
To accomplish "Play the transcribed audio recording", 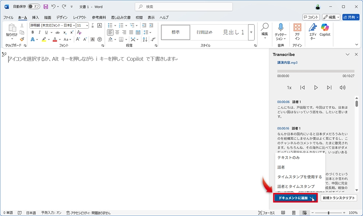I will [316, 88].
